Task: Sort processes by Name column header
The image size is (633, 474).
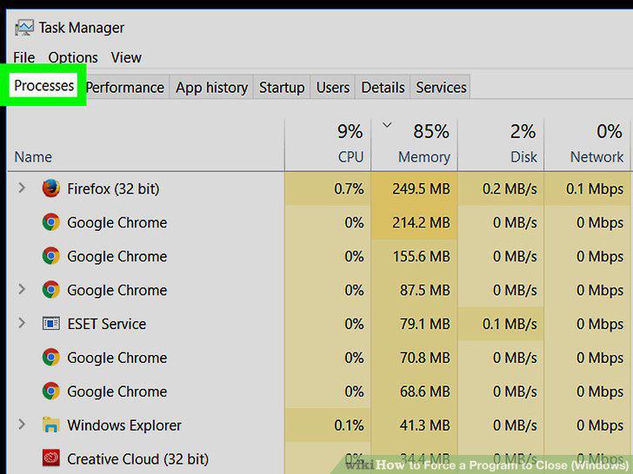Action: pyautogui.click(x=33, y=157)
